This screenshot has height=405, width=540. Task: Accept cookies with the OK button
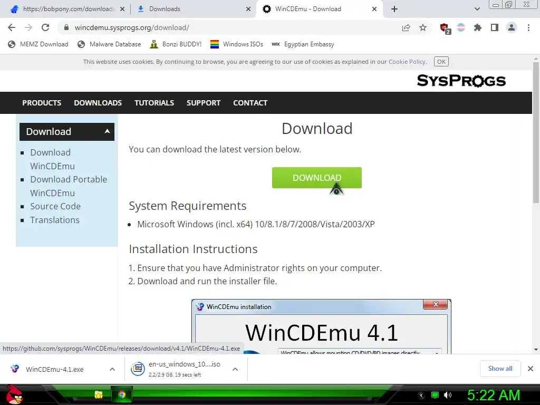(x=441, y=62)
